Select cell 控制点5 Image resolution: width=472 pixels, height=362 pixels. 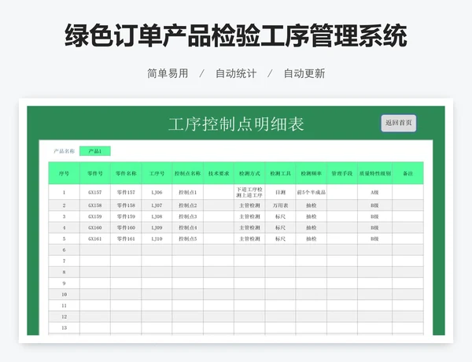187,238
